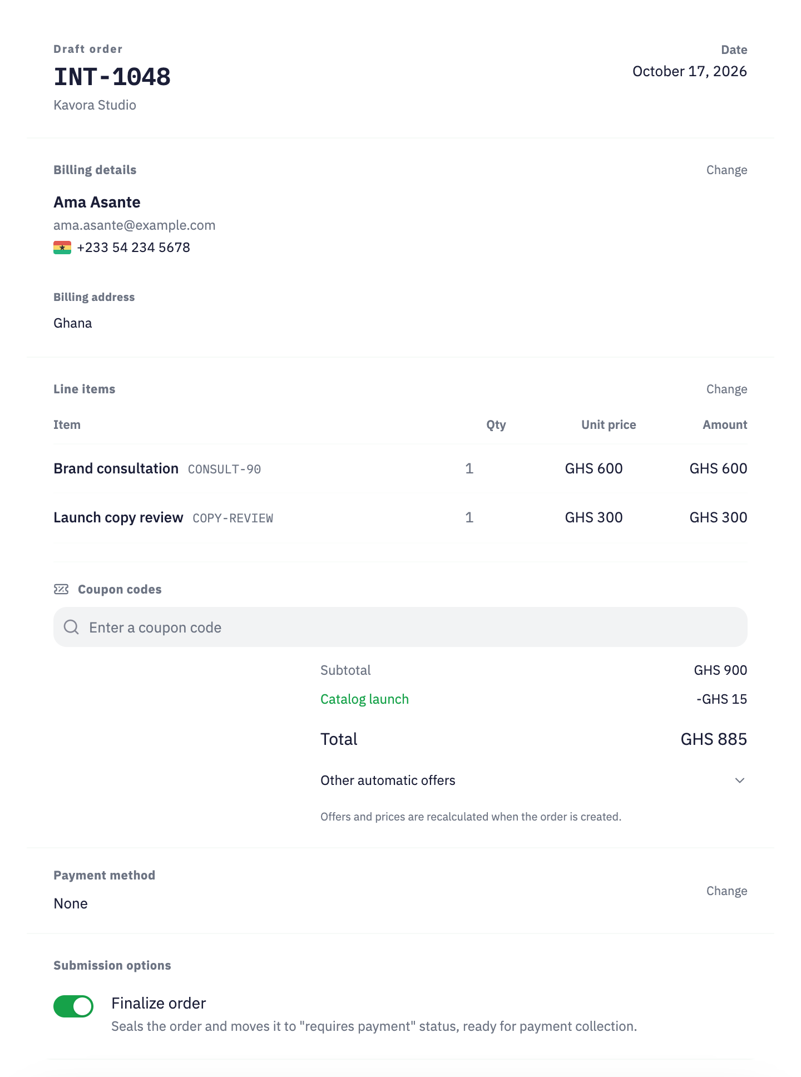Click the email ama.asante@example.com
This screenshot has width=801, height=1077.
[134, 225]
